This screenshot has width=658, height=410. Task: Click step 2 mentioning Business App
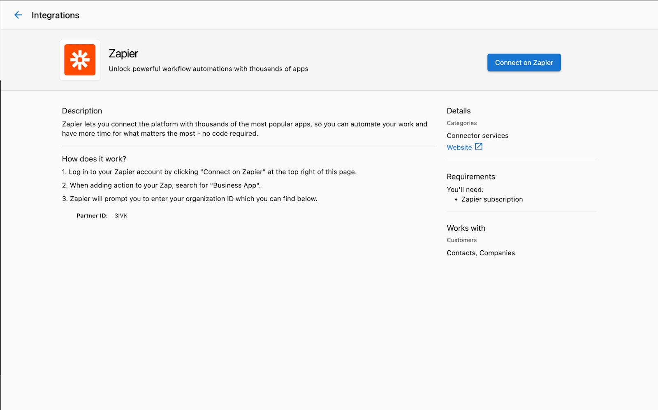tap(161, 185)
